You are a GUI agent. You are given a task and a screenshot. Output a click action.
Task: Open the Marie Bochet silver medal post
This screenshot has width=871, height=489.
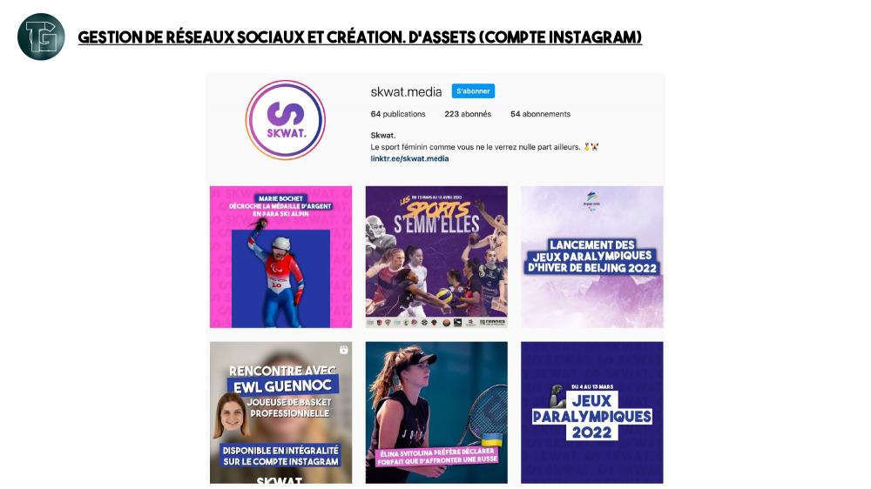pyautogui.click(x=280, y=257)
